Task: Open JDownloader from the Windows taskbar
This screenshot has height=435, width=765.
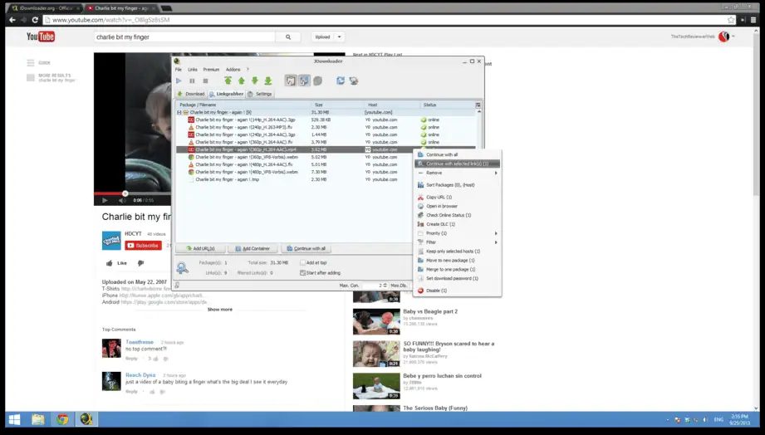Action: coord(84,419)
